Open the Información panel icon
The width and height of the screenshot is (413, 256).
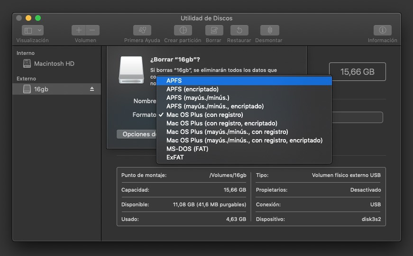pyautogui.click(x=382, y=30)
